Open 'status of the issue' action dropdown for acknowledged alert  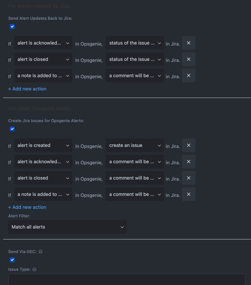click(x=135, y=43)
